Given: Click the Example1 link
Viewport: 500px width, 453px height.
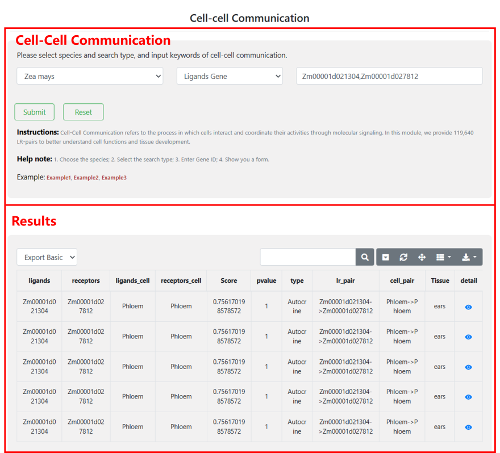Looking at the screenshot, I should [59, 178].
